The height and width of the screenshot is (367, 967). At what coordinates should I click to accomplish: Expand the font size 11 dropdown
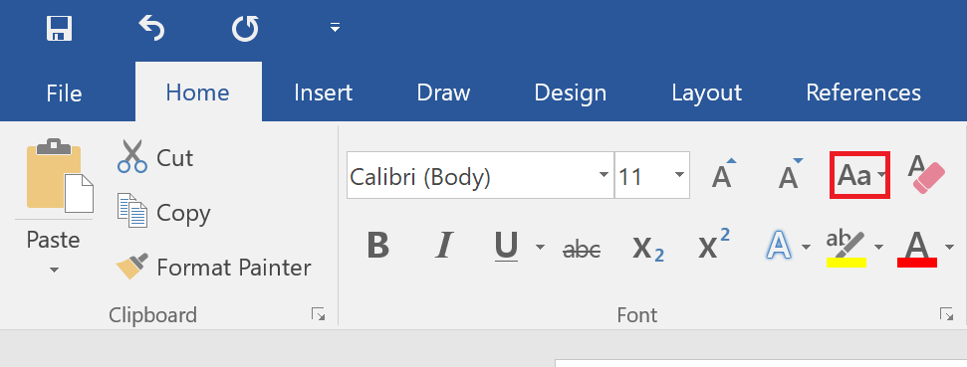coord(679,175)
